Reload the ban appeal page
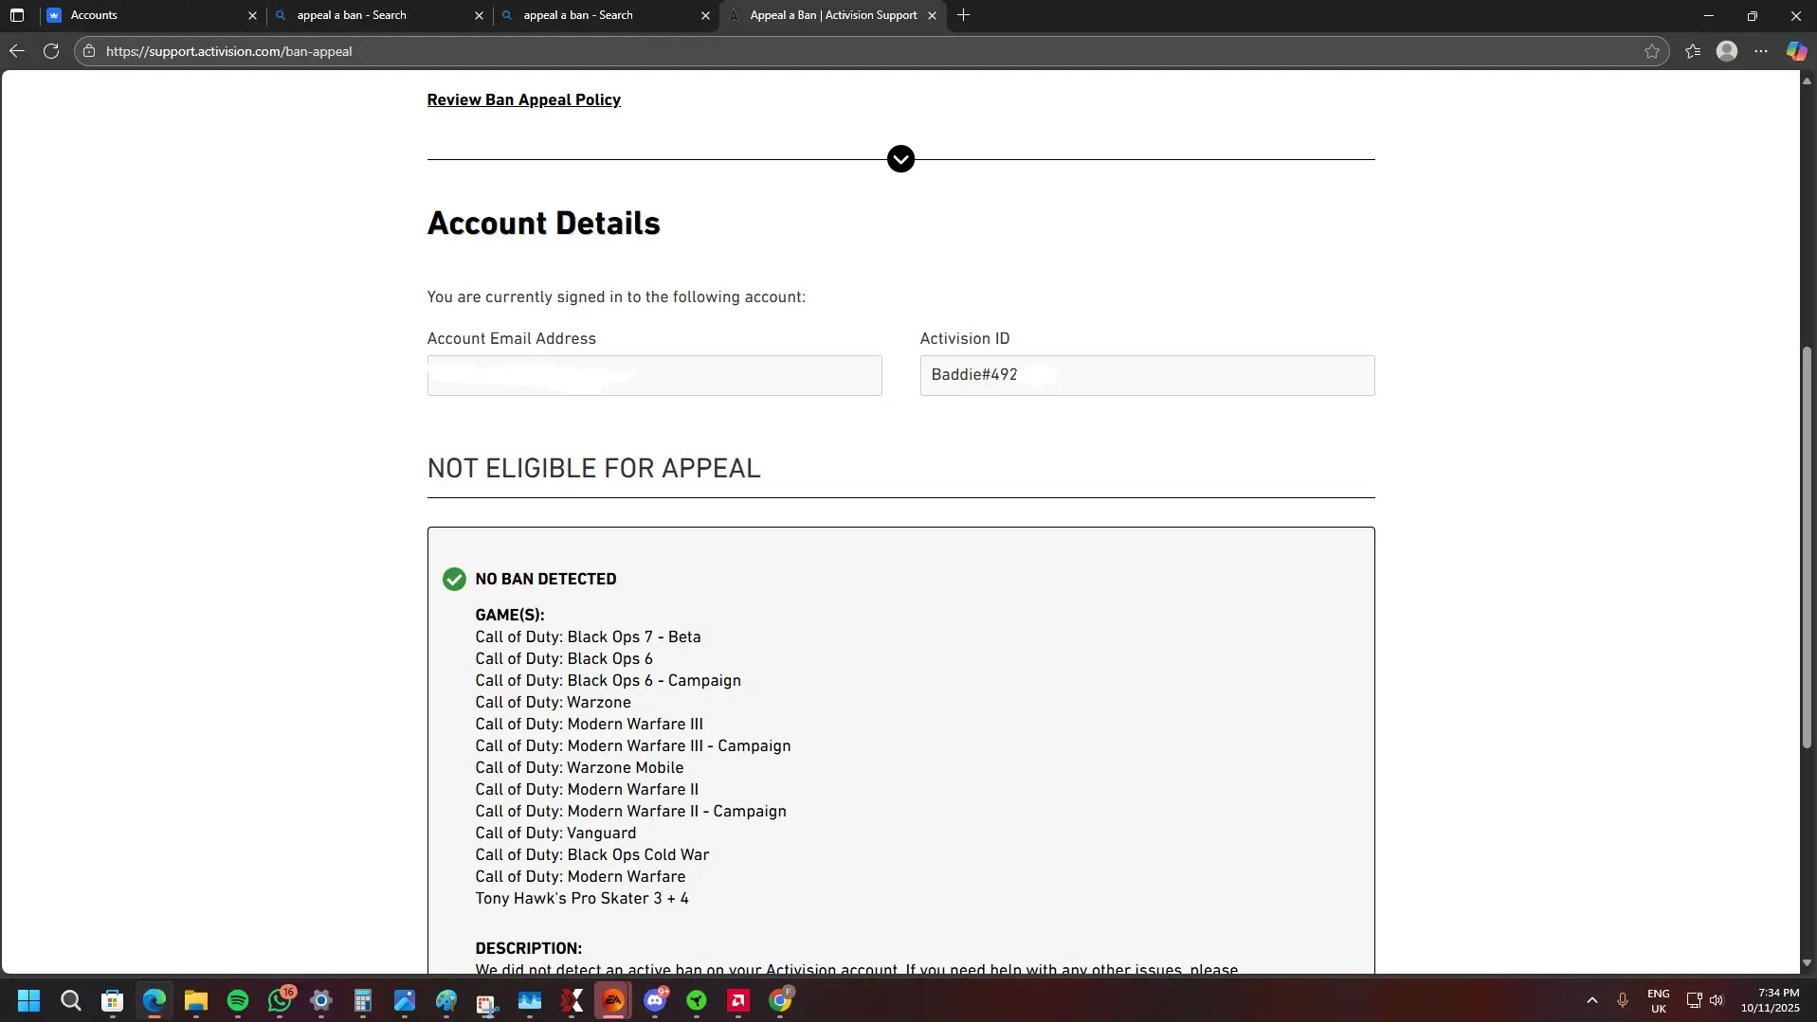The width and height of the screenshot is (1817, 1022). click(x=51, y=51)
